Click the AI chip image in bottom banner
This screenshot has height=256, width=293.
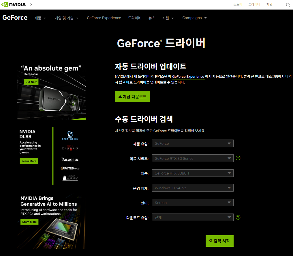point(62,229)
